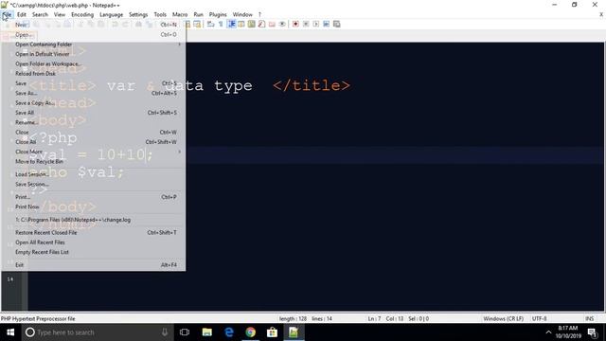The width and height of the screenshot is (606, 341).
Task: Choose Open... from the File menu
Action: tap(94, 35)
